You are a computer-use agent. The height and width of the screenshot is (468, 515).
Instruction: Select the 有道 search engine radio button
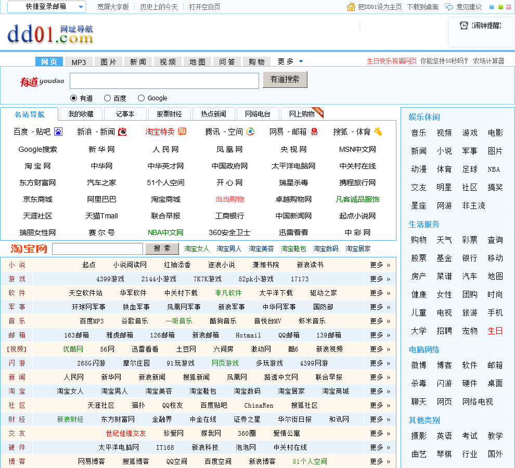click(x=73, y=98)
